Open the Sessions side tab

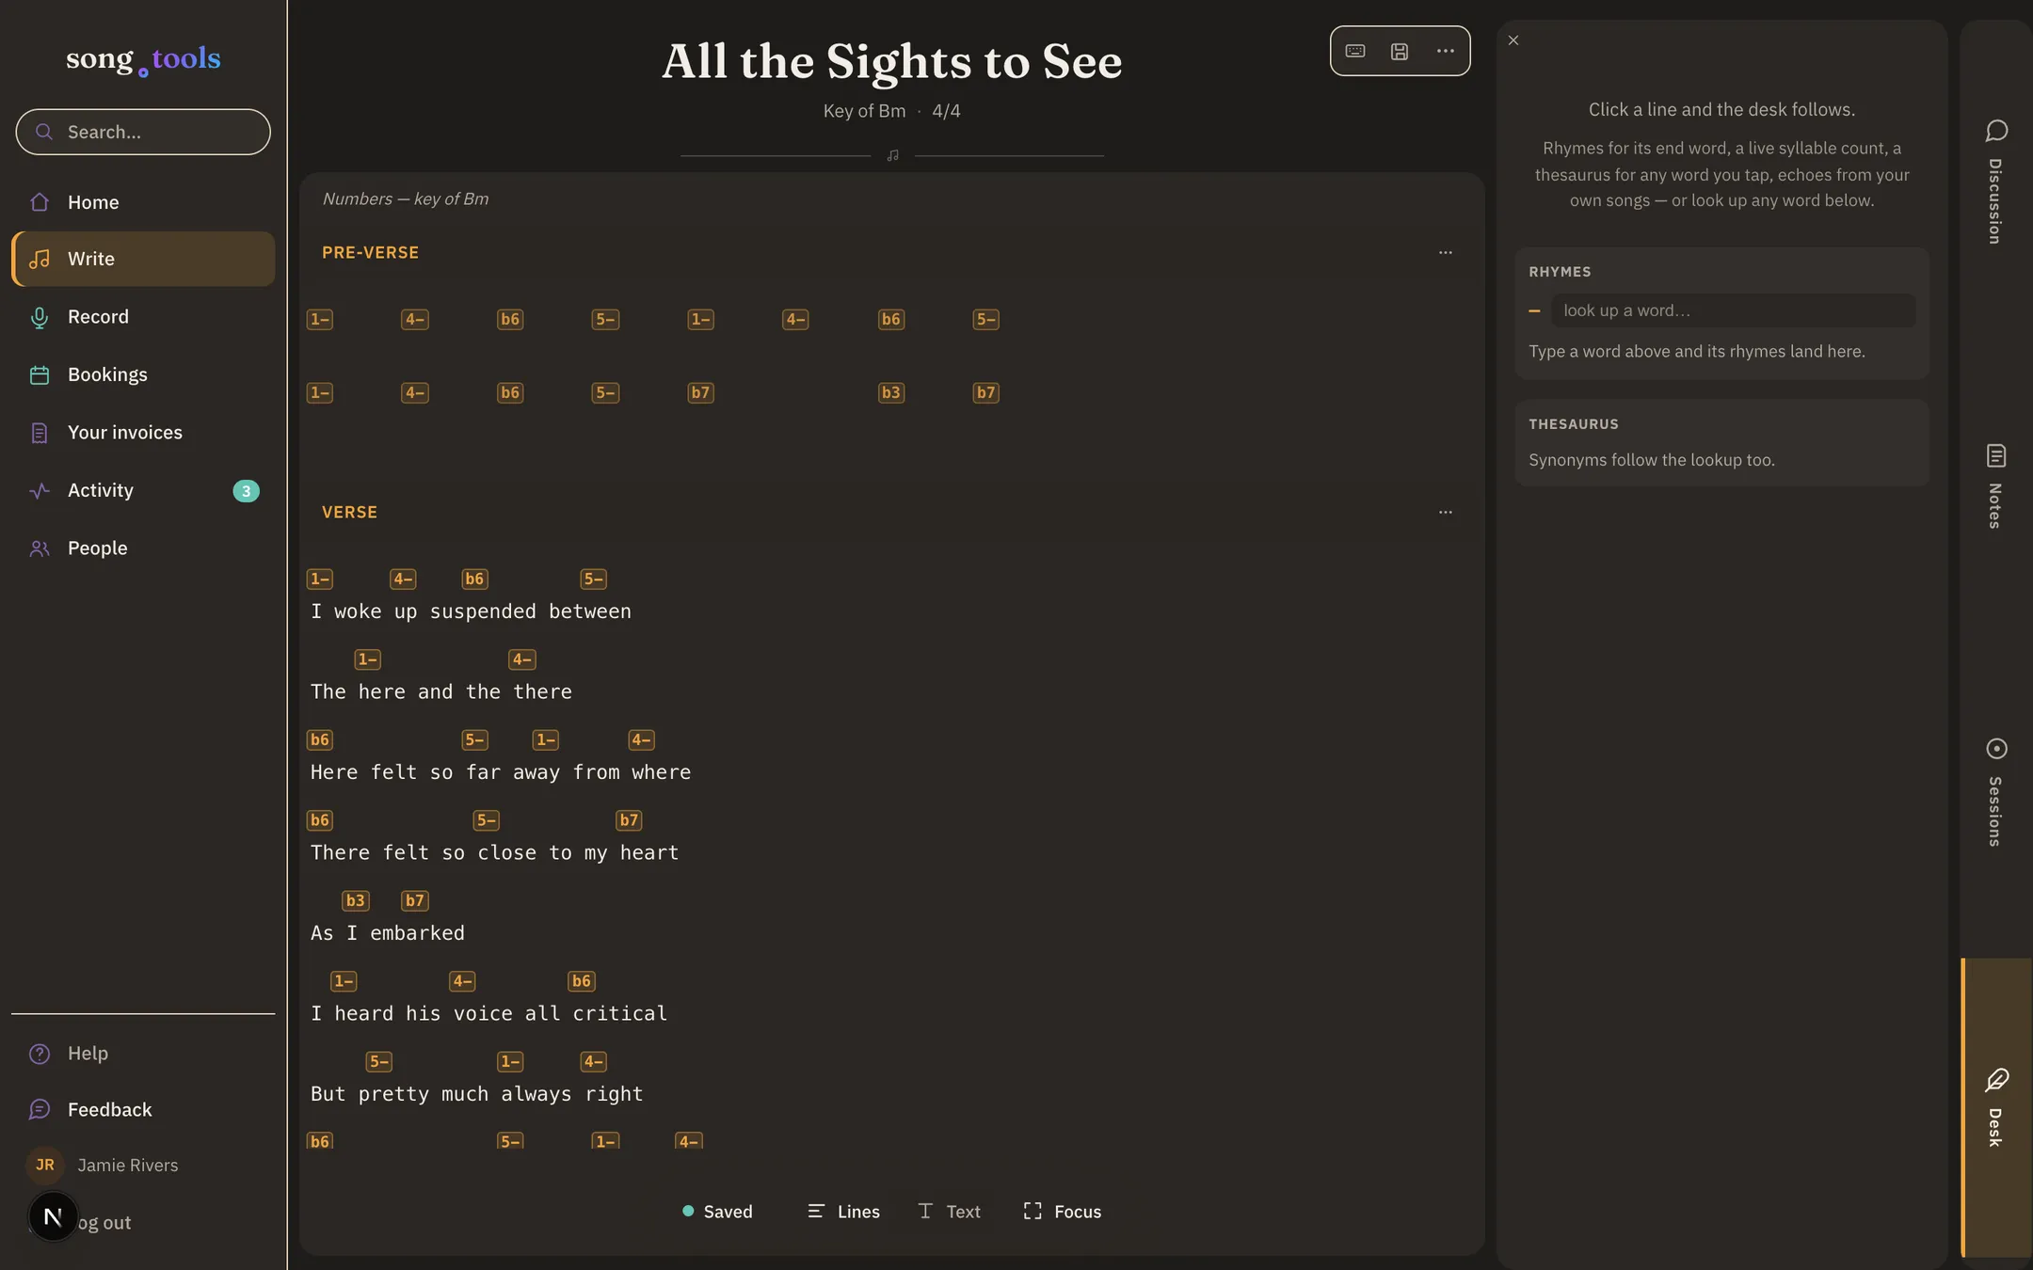1995,792
